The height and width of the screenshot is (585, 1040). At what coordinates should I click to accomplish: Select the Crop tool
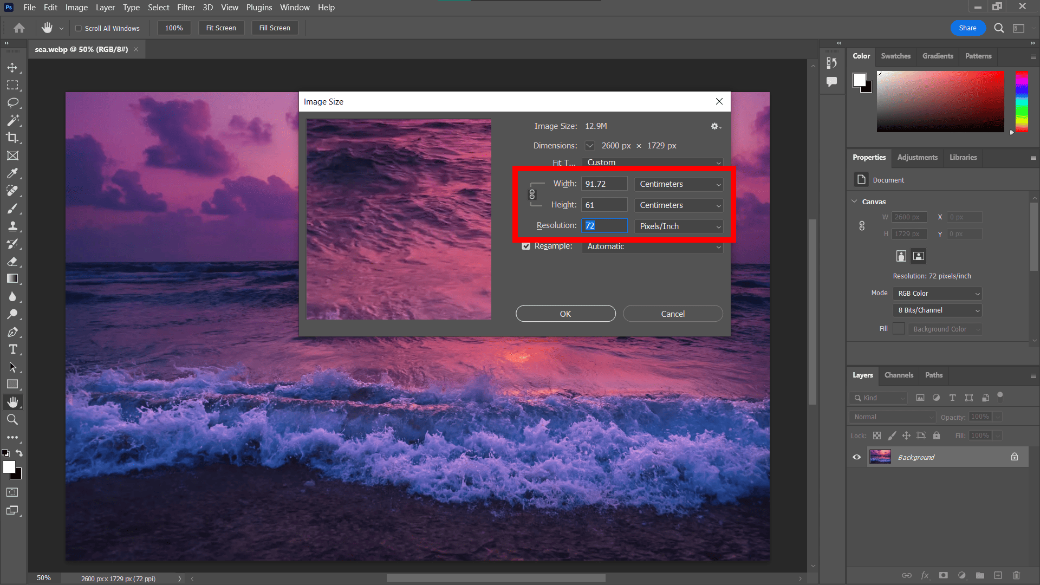(13, 138)
